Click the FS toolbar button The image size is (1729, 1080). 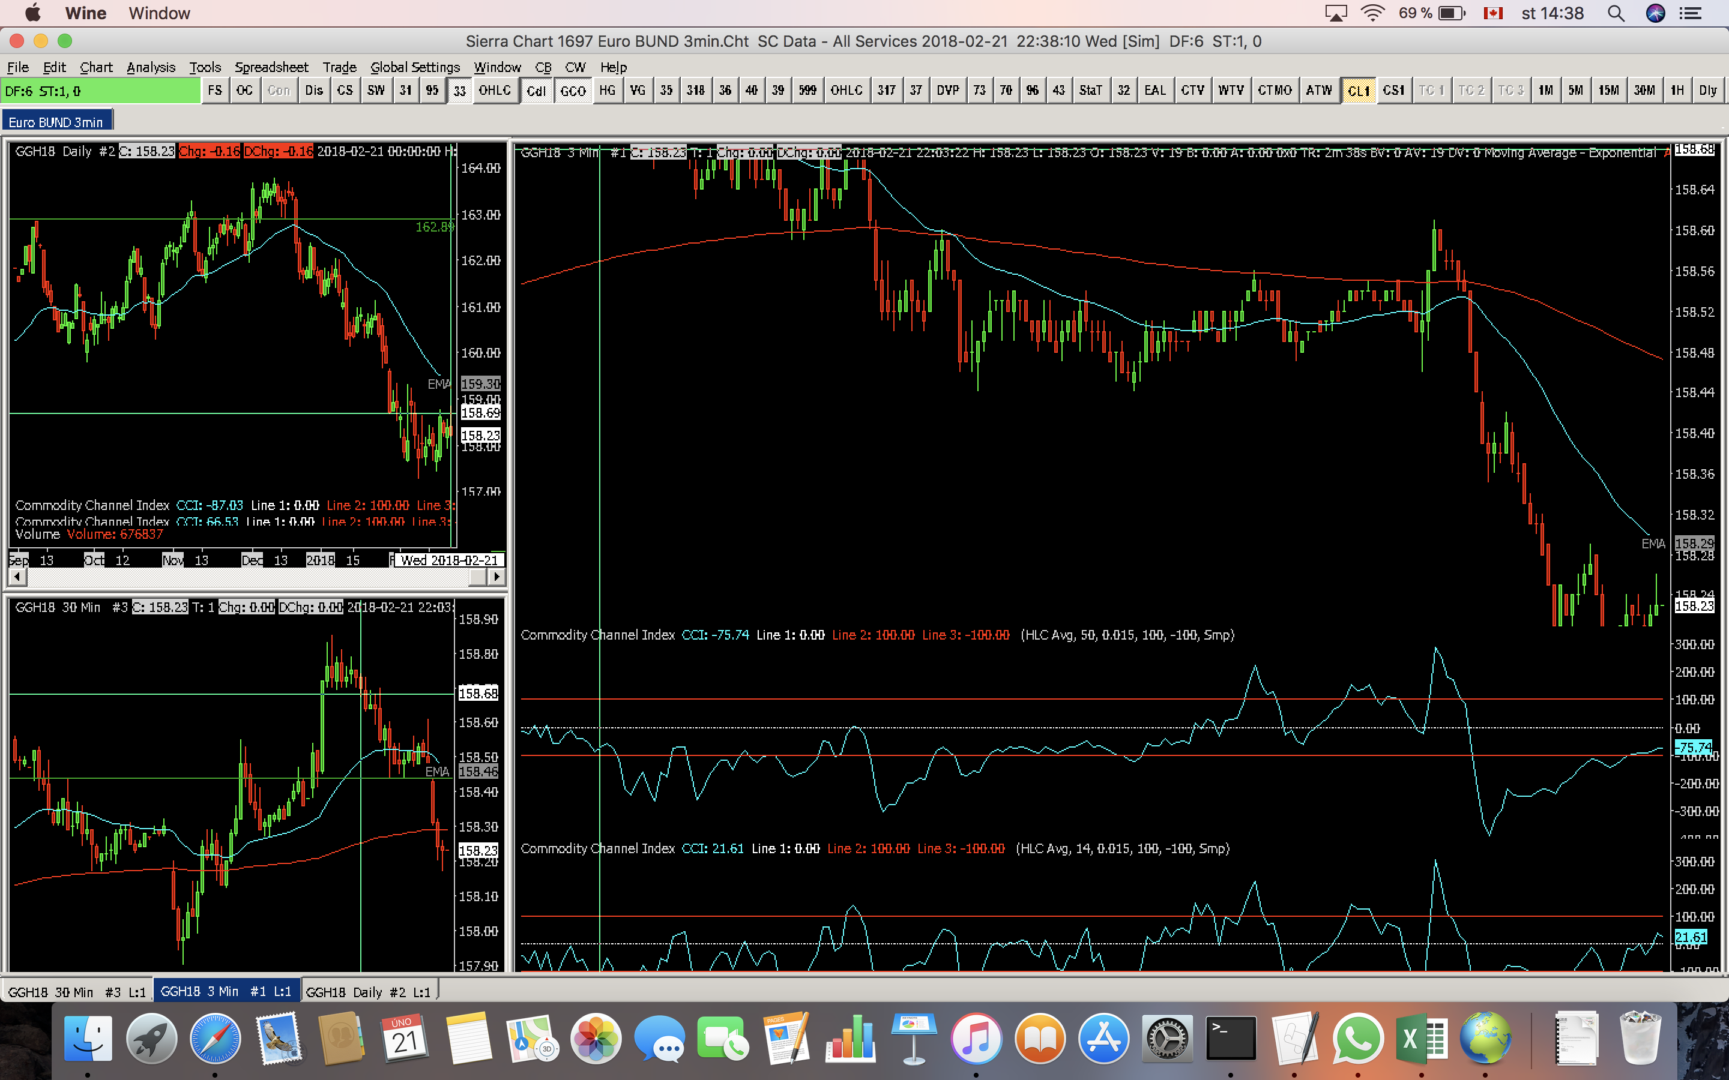(x=215, y=91)
